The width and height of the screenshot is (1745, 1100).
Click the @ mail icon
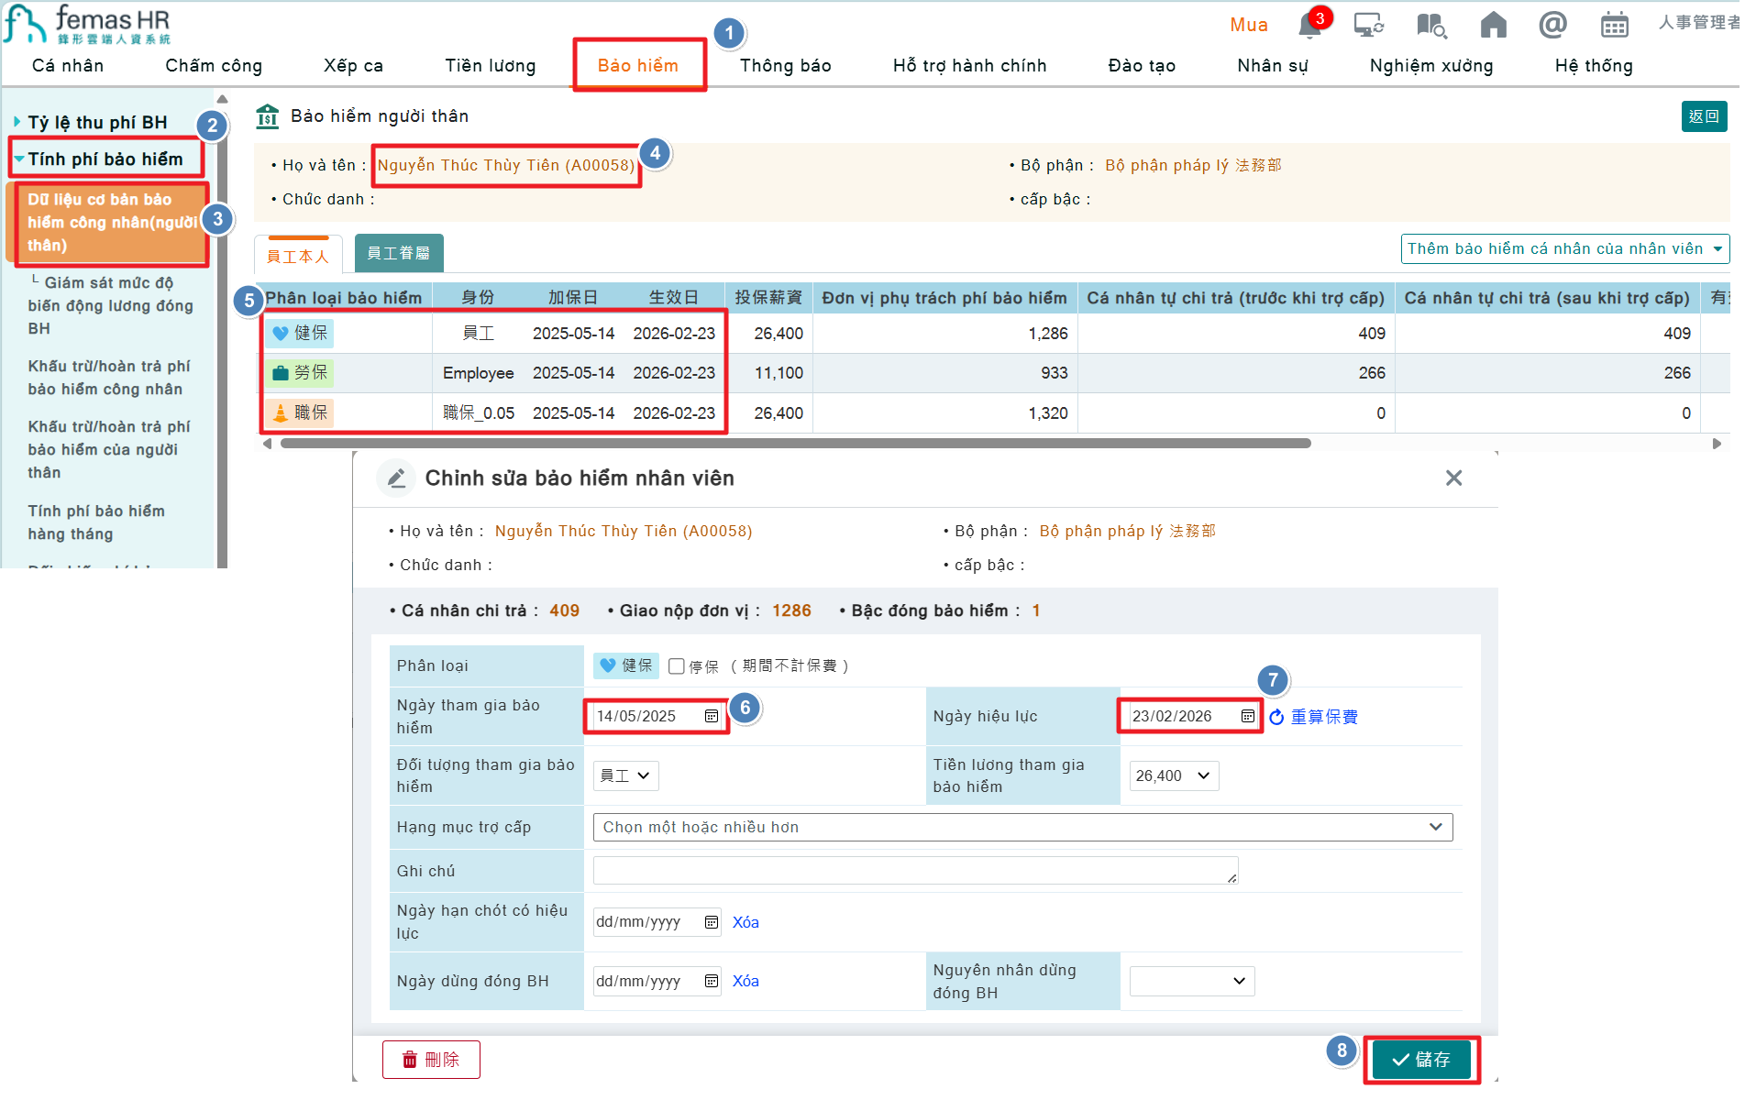point(1552,25)
